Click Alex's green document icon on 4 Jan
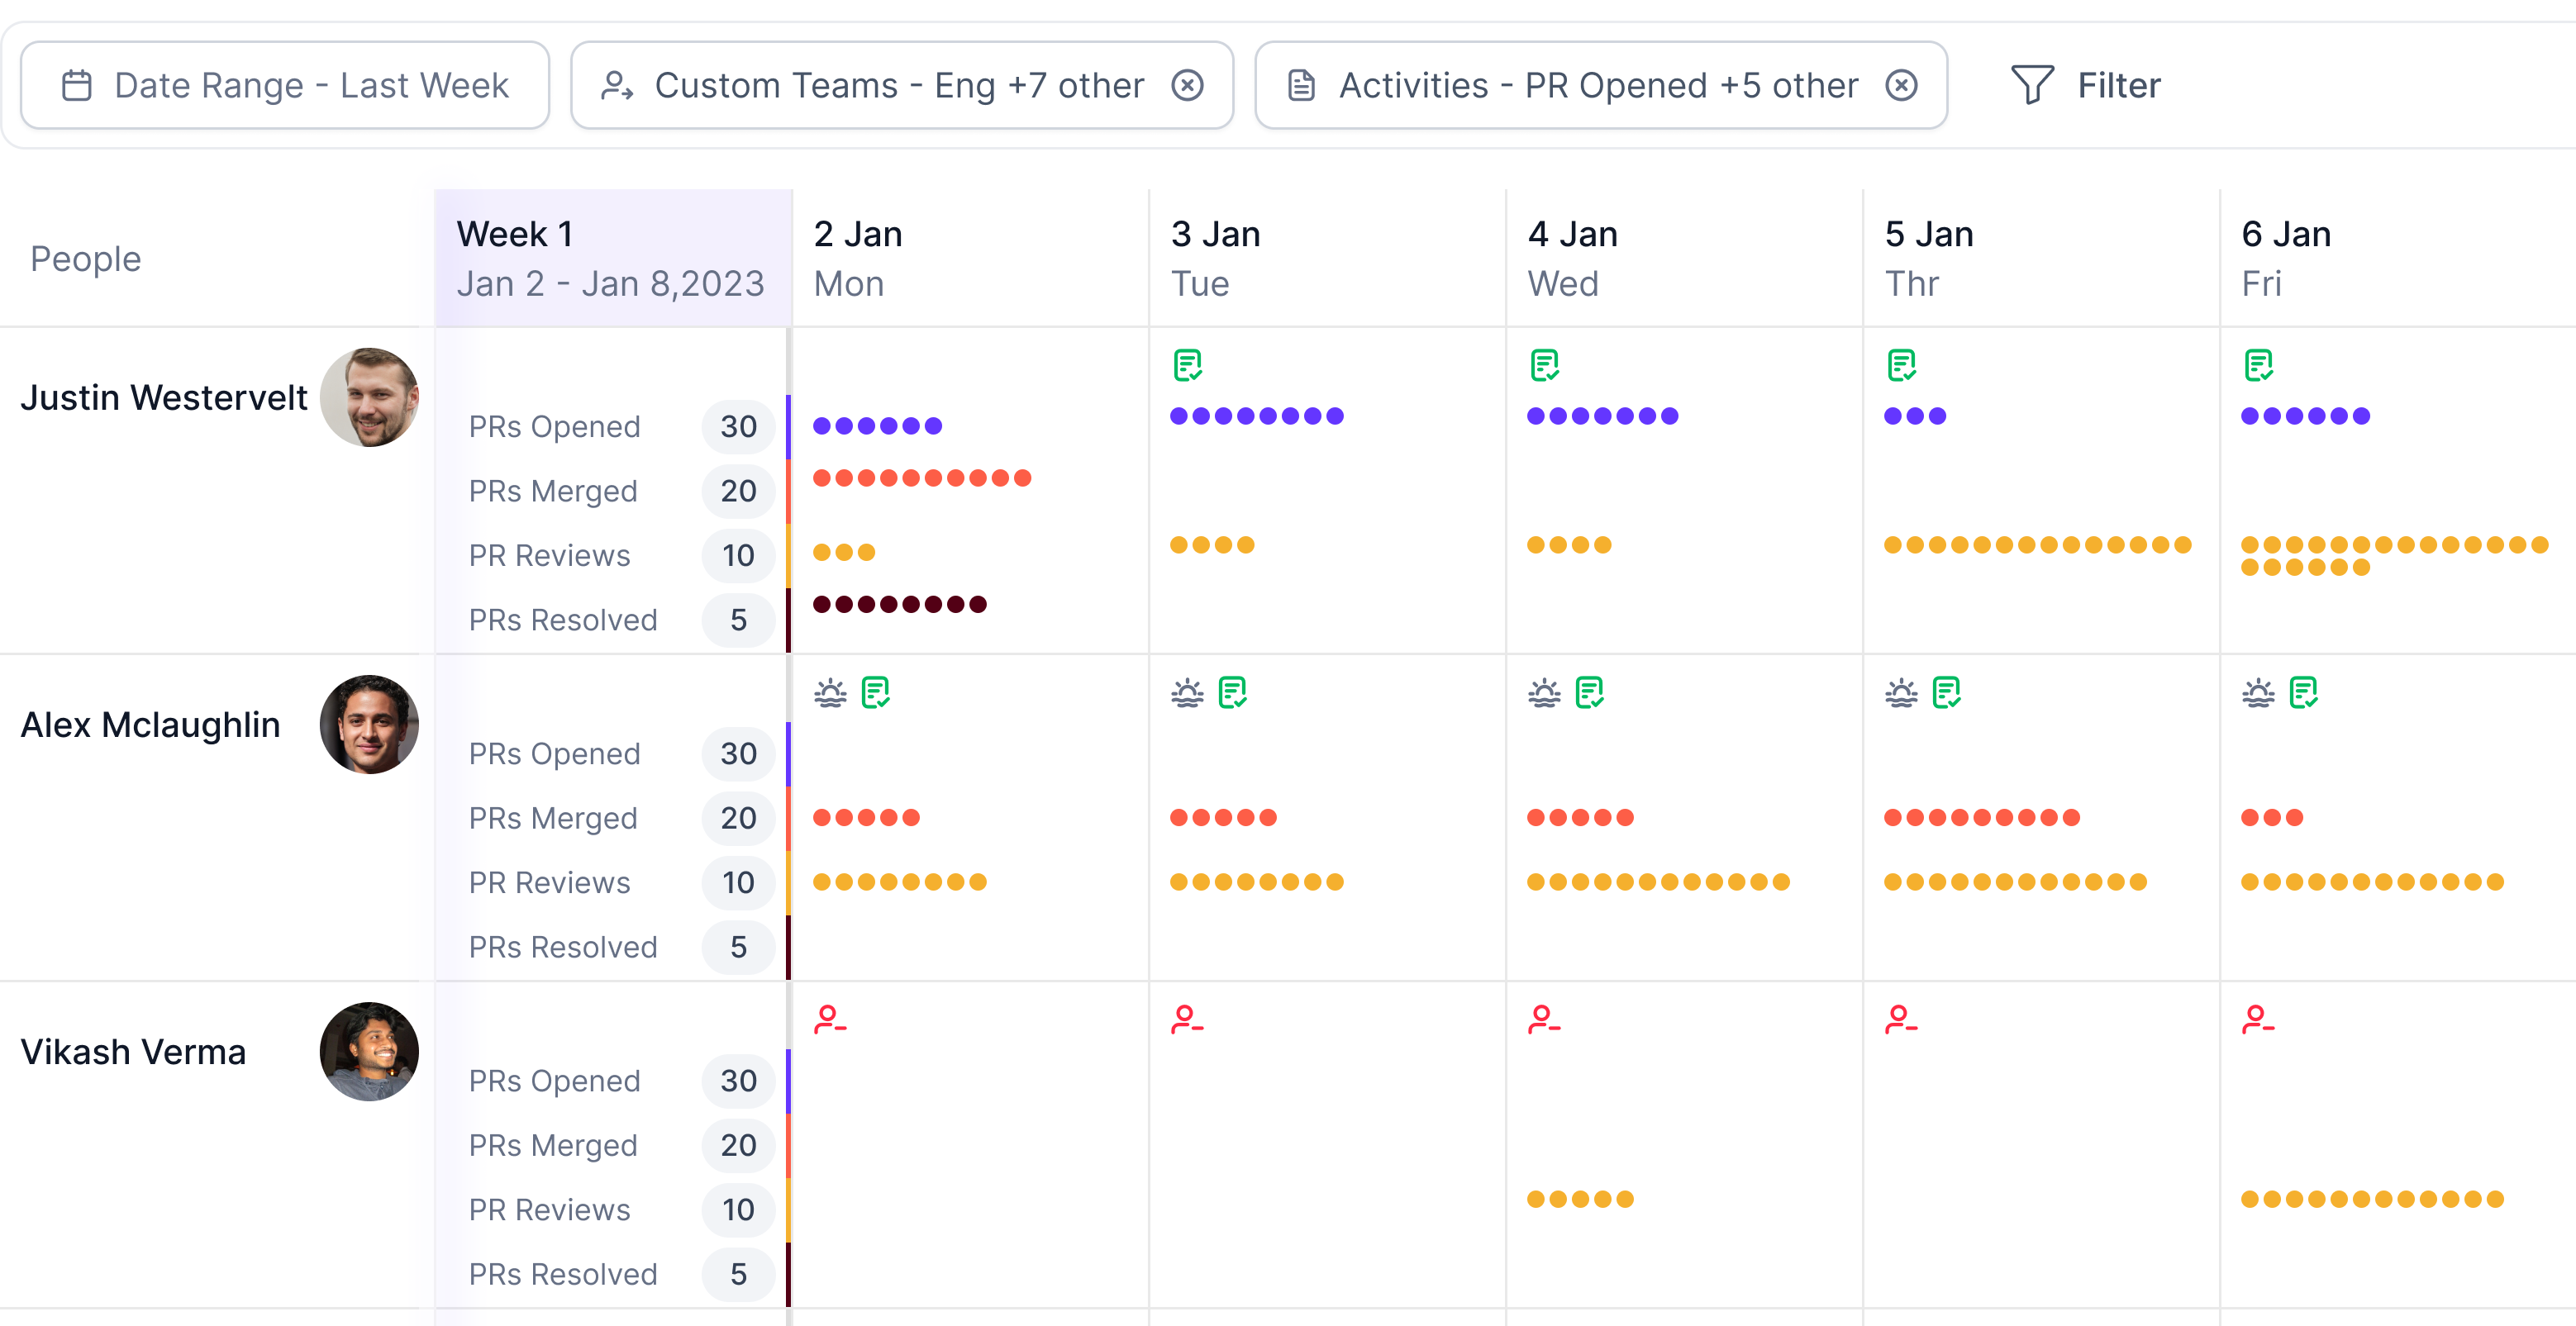Screen dimensions: 2576x1326 point(1589,692)
